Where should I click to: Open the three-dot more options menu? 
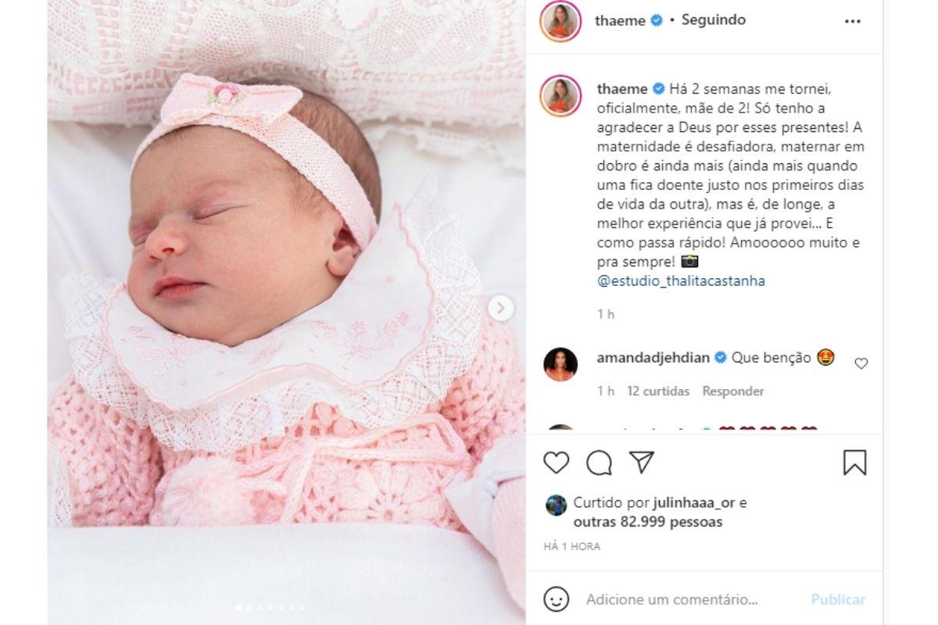(853, 22)
